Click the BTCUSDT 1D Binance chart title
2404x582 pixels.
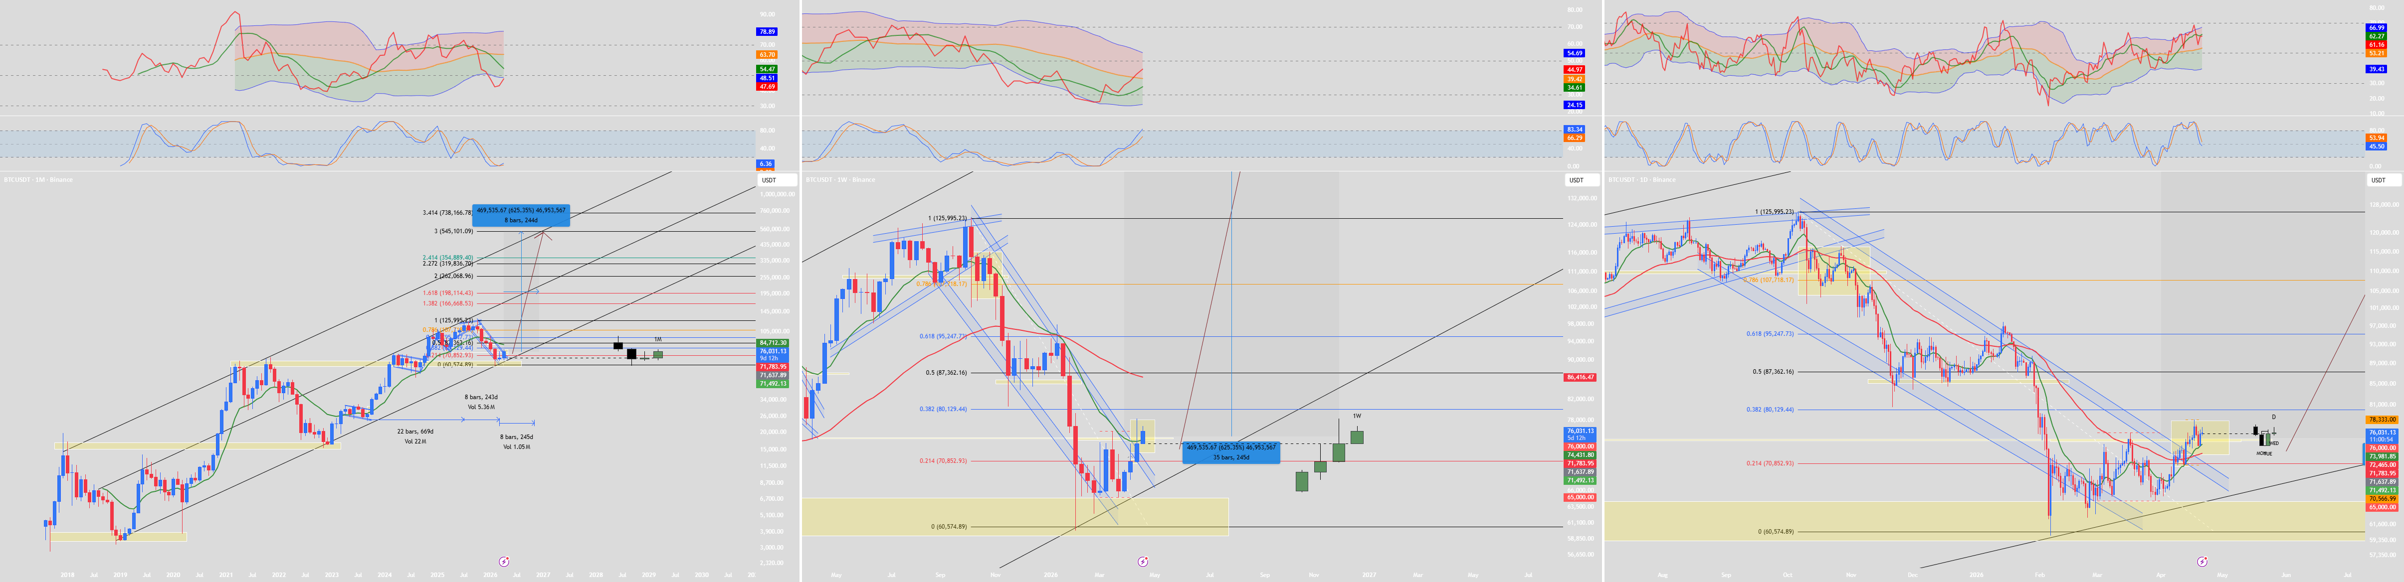(x=1641, y=179)
